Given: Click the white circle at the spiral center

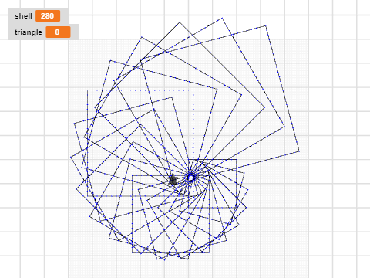Looking at the screenshot, I should pos(190,178).
